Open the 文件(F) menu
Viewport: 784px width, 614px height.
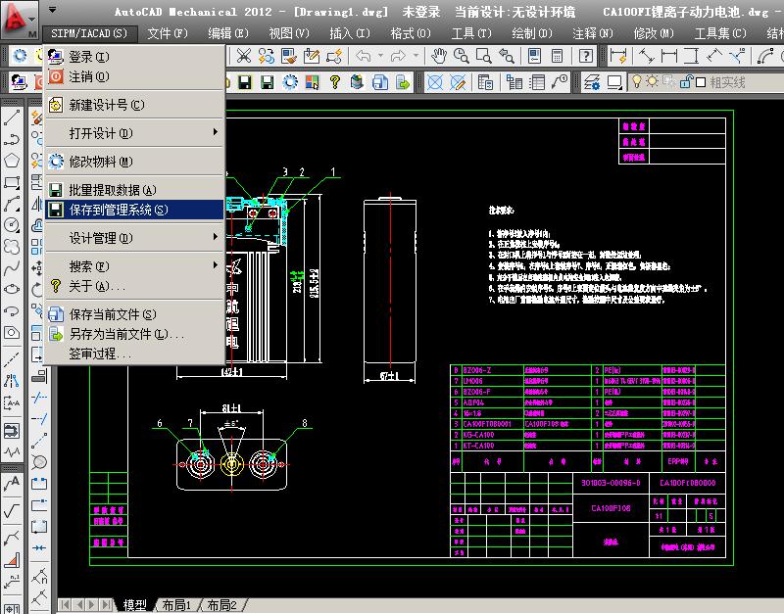168,33
